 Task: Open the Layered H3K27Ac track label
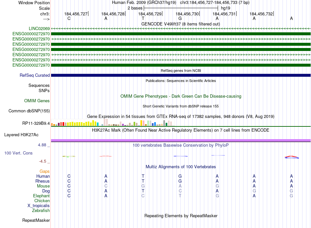coord(21,135)
